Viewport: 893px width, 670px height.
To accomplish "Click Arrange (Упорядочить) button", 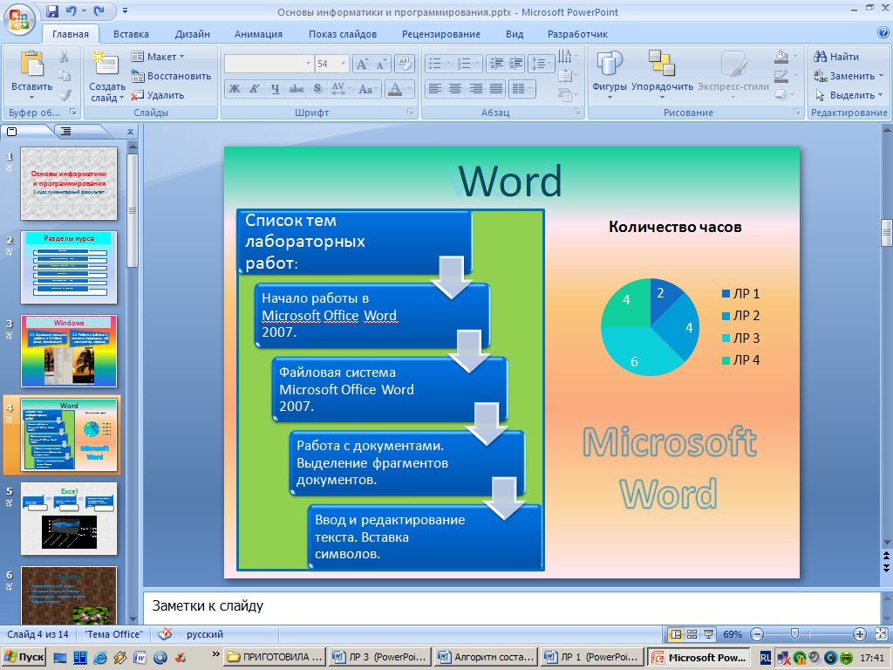I will (662, 74).
